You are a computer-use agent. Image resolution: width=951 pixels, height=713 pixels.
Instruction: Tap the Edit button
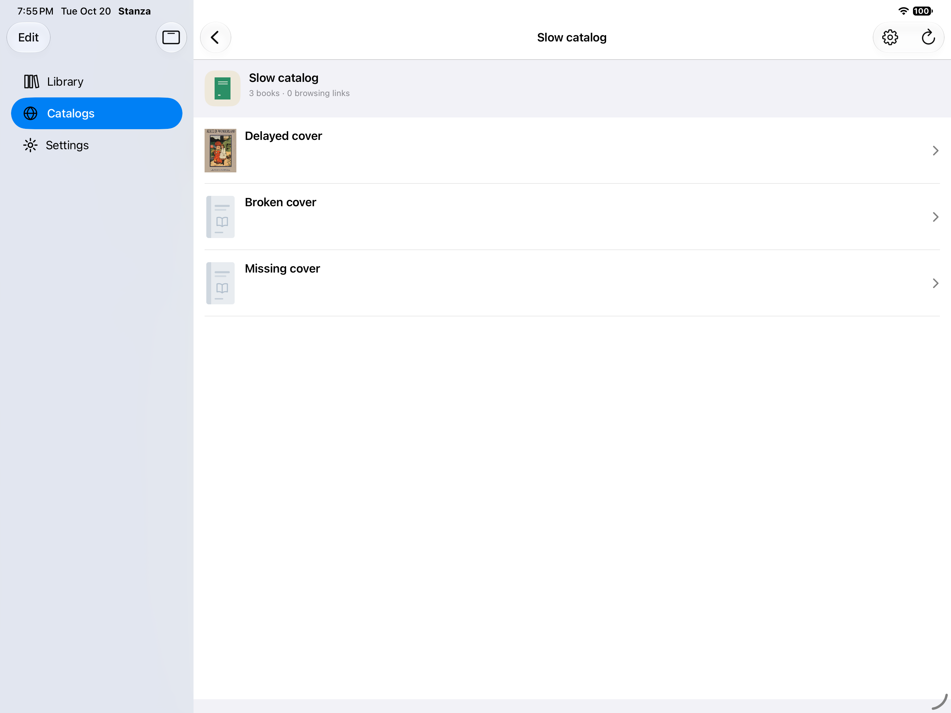pyautogui.click(x=28, y=37)
